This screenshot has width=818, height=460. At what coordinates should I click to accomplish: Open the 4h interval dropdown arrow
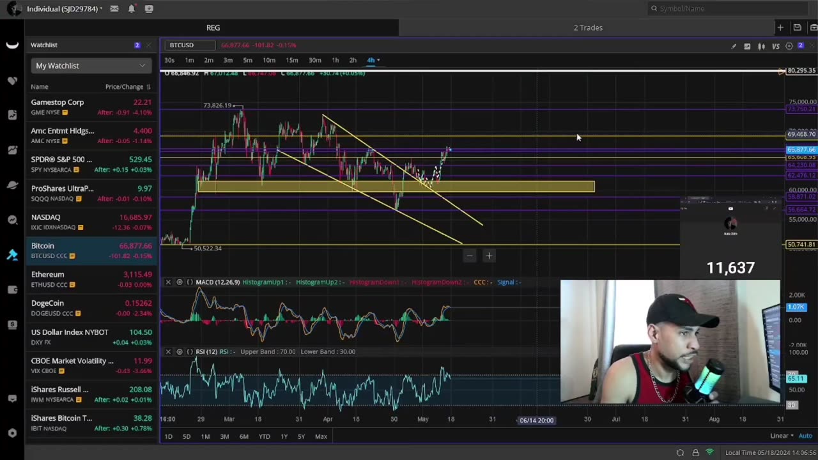click(x=378, y=60)
